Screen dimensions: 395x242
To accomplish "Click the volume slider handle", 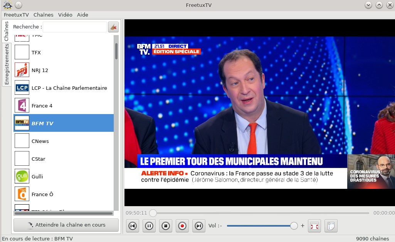I will click(294, 226).
